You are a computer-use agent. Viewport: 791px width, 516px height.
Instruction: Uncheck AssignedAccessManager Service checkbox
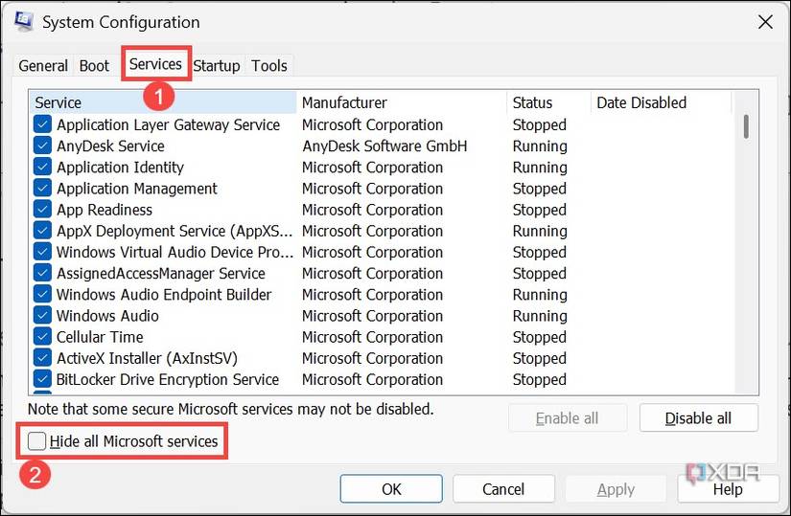coord(42,273)
